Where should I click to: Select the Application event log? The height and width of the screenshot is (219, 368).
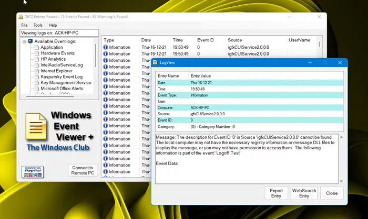pyautogui.click(x=52, y=47)
